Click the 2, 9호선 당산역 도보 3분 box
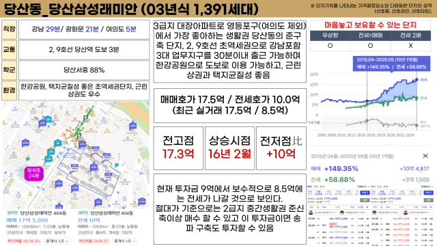Viewport: 437px width, 246px height. coord(84,50)
